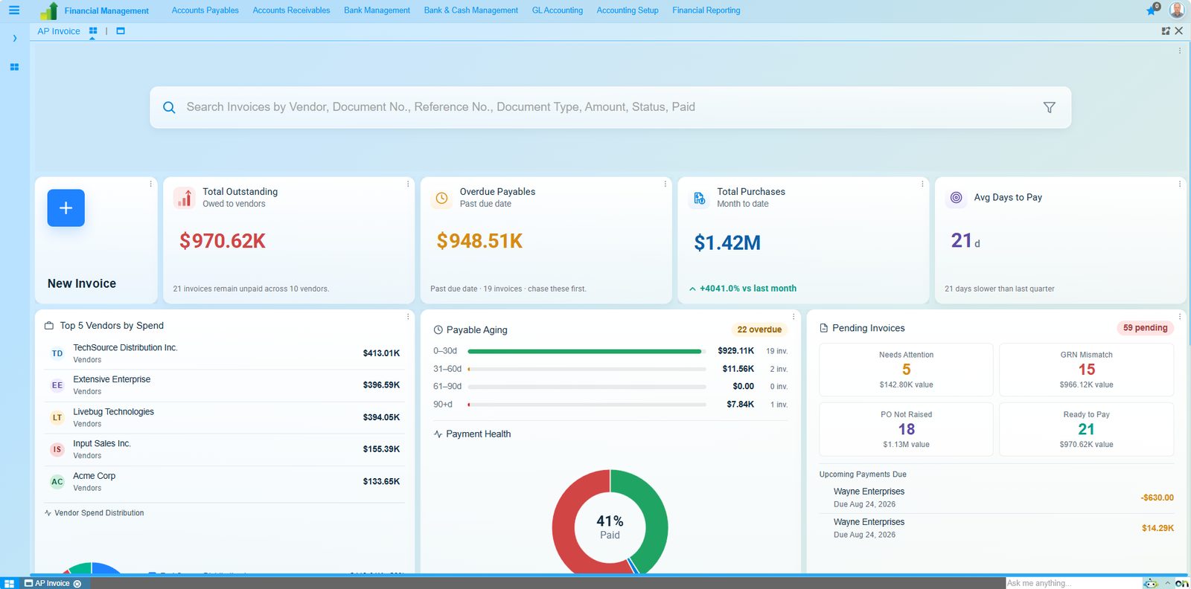Open the Ready to Pay tile
This screenshot has height=589, width=1191.
tap(1086, 429)
